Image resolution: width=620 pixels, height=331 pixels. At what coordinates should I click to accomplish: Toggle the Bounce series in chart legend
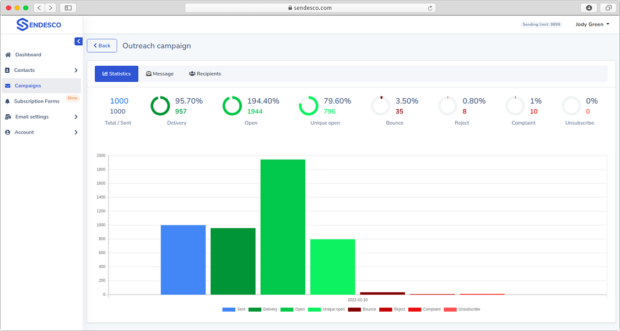coord(362,309)
